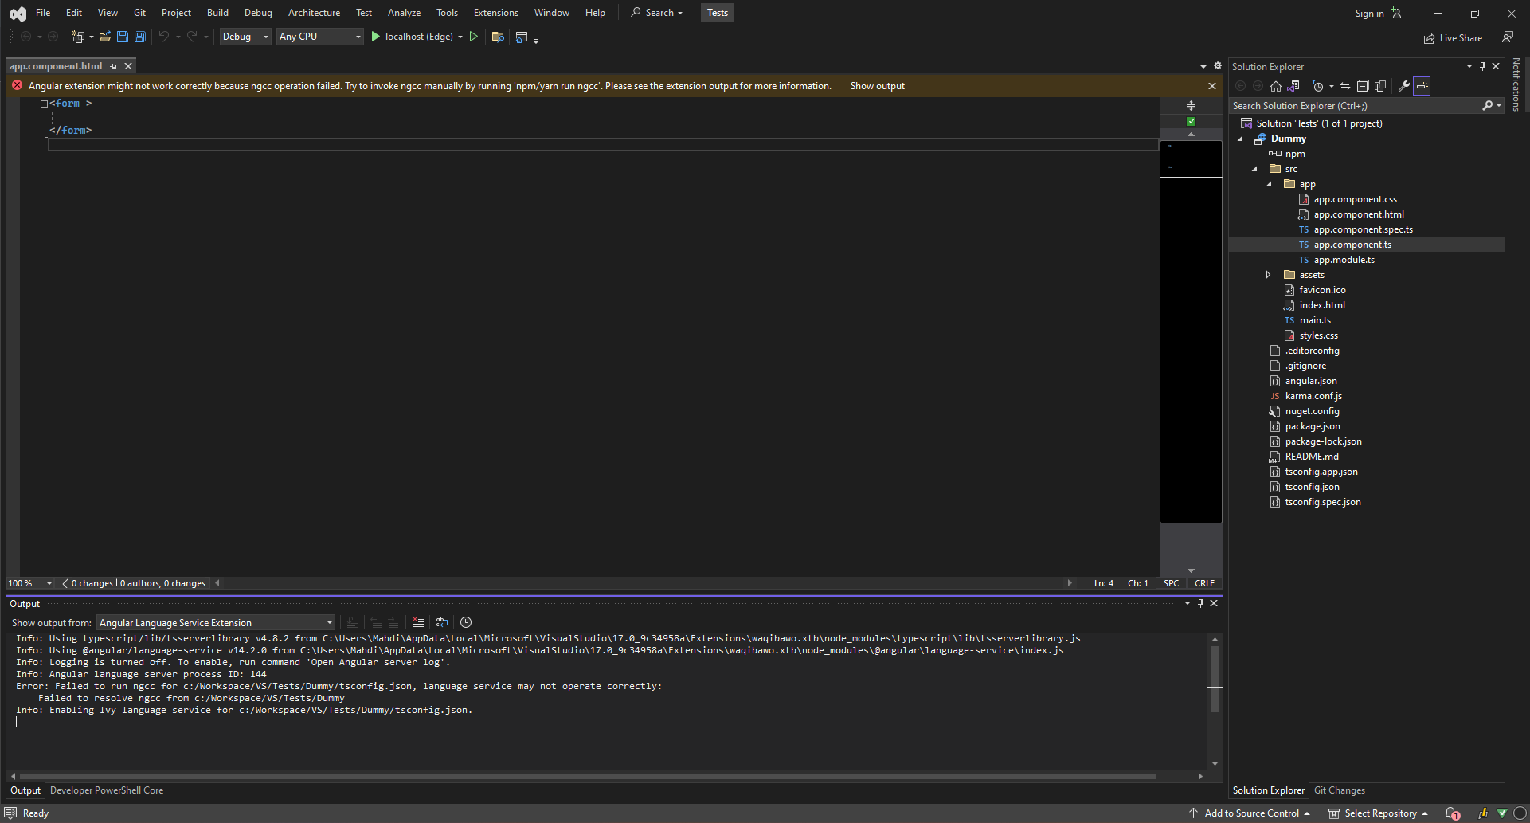Open the editor zoom level selector showing 100%
Viewport: 1530px width, 823px height.
pyautogui.click(x=29, y=582)
